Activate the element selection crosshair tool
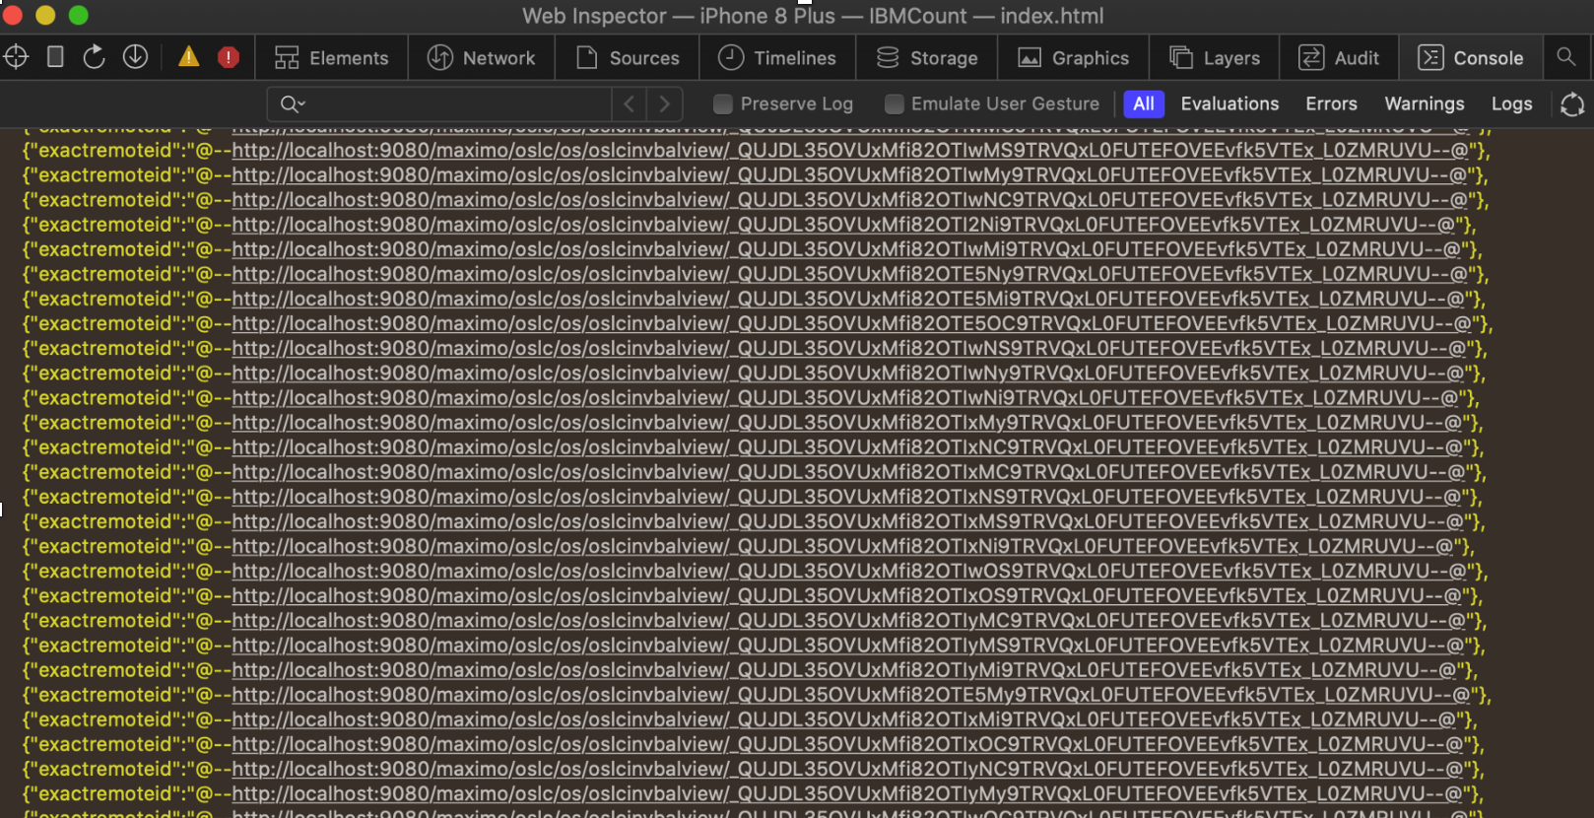 pos(16,57)
